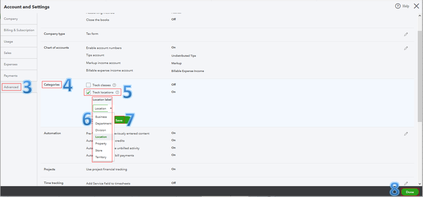The width and height of the screenshot is (423, 197).
Task: Edit Chart of accounts with pencil icon
Action: coord(406,48)
